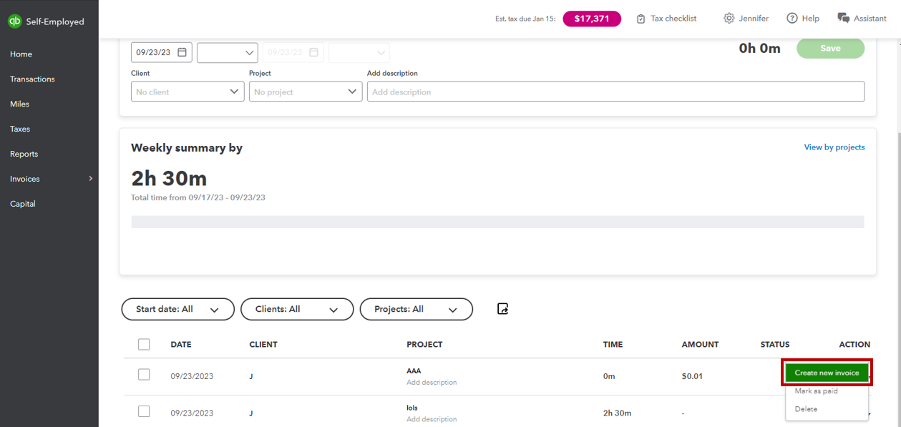Click the View by projects link
Screen dimensions: 901x427
[x=834, y=147]
